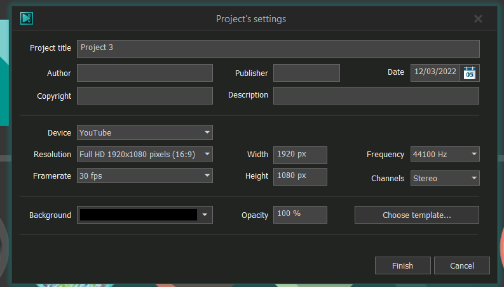Click the Project's settings title text
This screenshot has width=504, height=287.
(x=251, y=19)
